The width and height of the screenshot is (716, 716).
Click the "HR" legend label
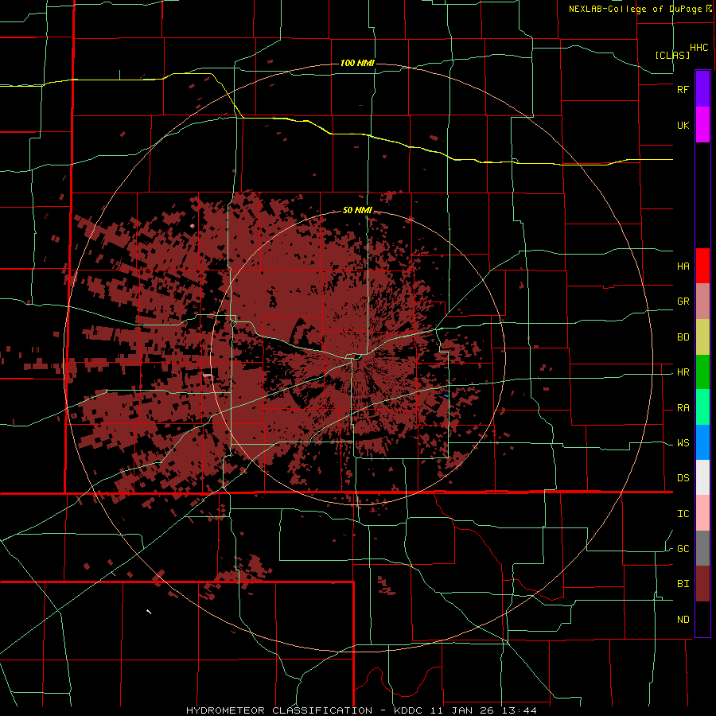[x=683, y=372]
